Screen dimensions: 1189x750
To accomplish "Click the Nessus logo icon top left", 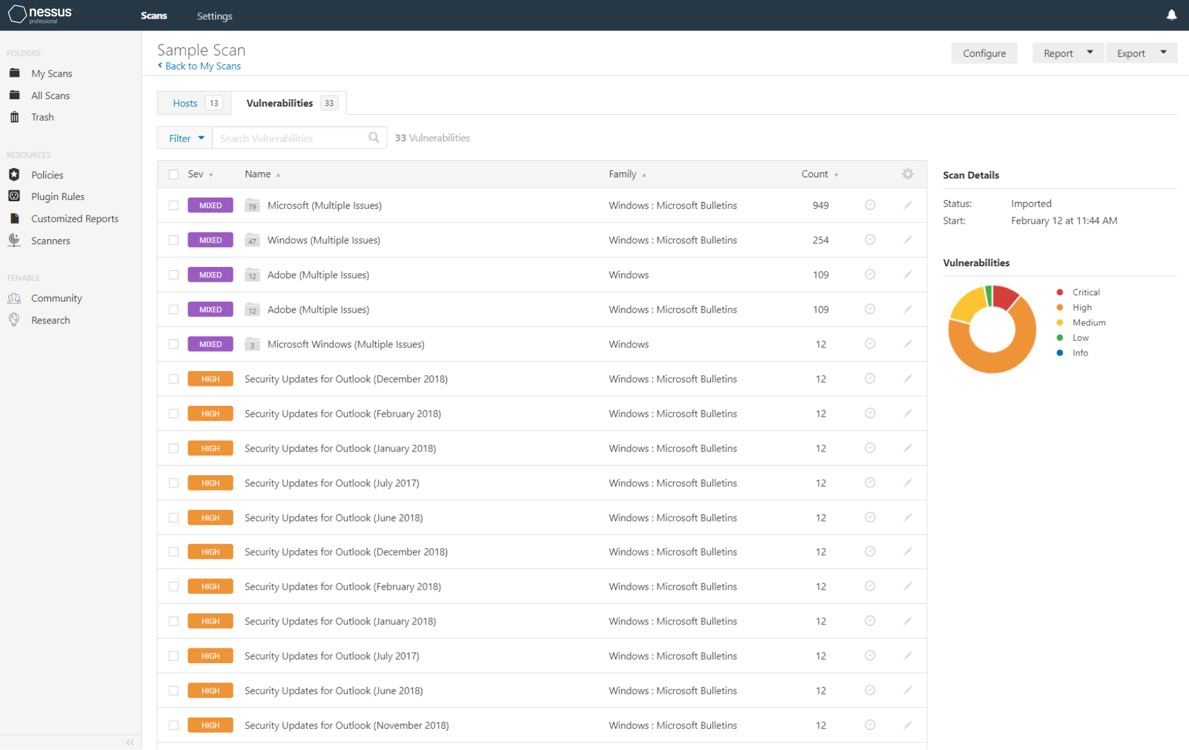I will click(15, 14).
